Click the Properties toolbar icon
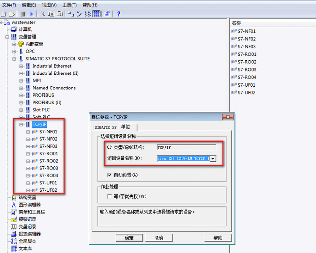This screenshot has height=253, width=316. pyautogui.click(x=107, y=14)
